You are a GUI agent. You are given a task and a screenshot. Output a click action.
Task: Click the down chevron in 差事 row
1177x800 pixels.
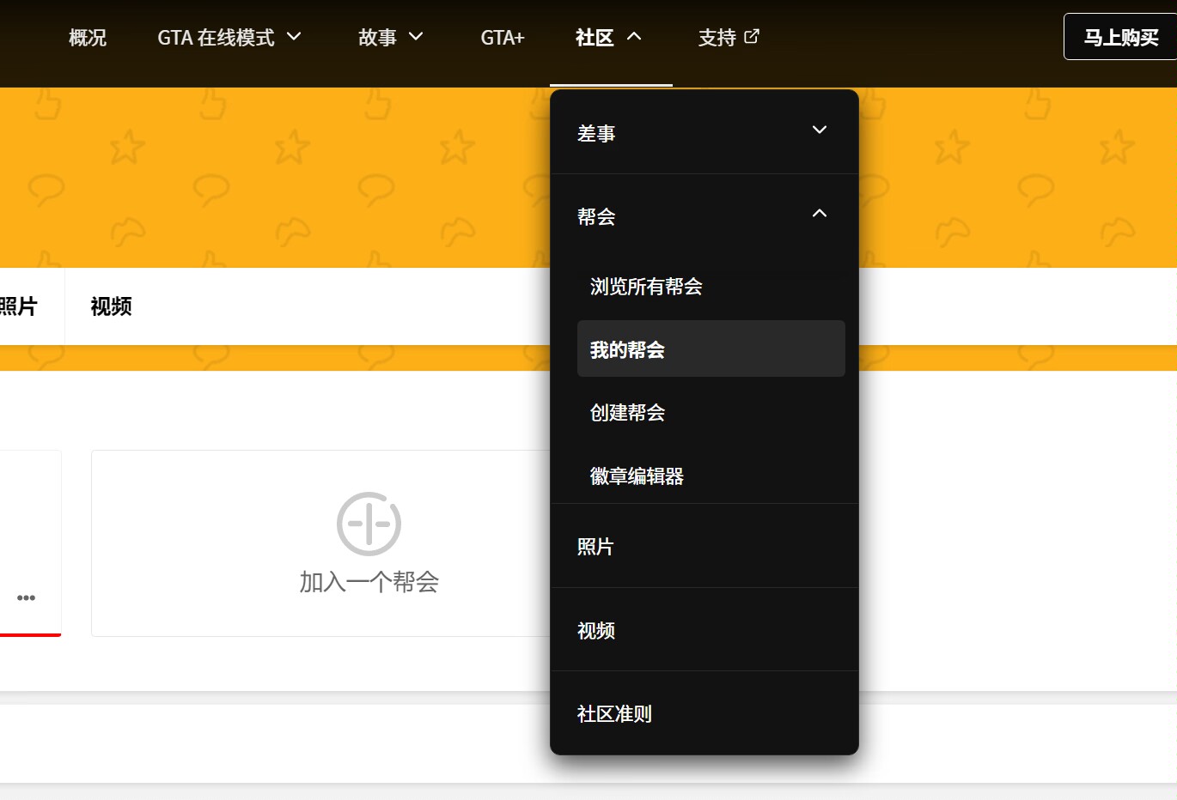click(x=820, y=130)
